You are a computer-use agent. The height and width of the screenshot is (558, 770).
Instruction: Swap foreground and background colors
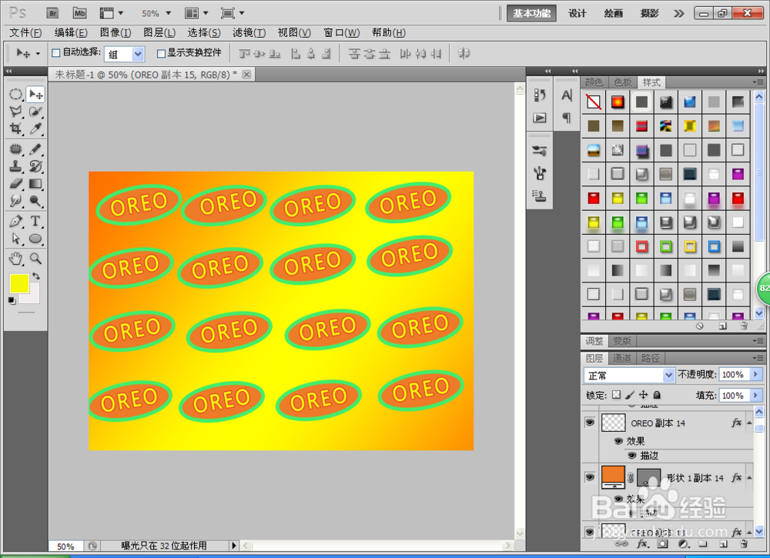coord(36,276)
